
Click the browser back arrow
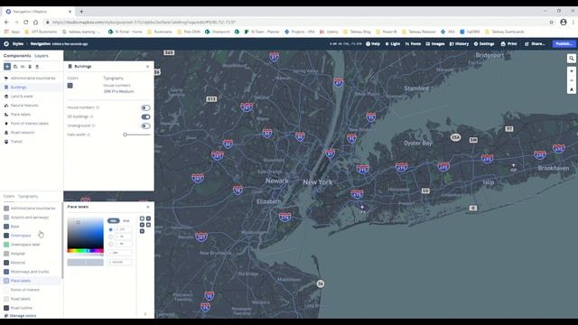[6, 22]
